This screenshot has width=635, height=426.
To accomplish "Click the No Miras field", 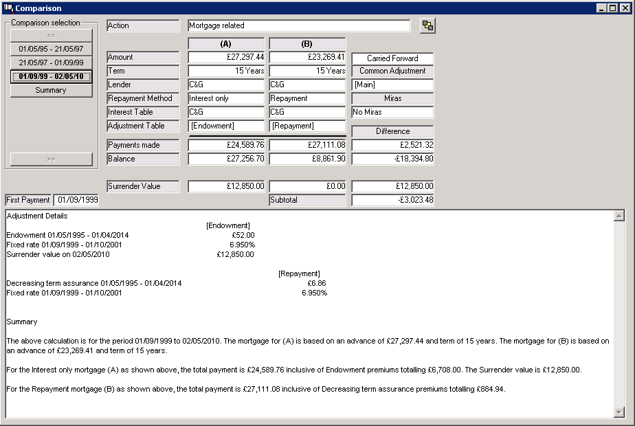I will point(392,112).
